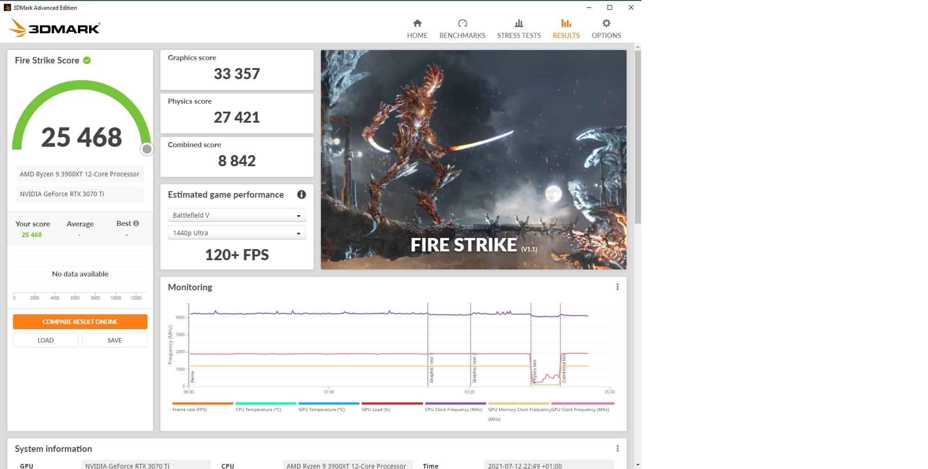This screenshot has width=928, height=469.
Task: Click the 3DMark logo
Action: pos(54,28)
